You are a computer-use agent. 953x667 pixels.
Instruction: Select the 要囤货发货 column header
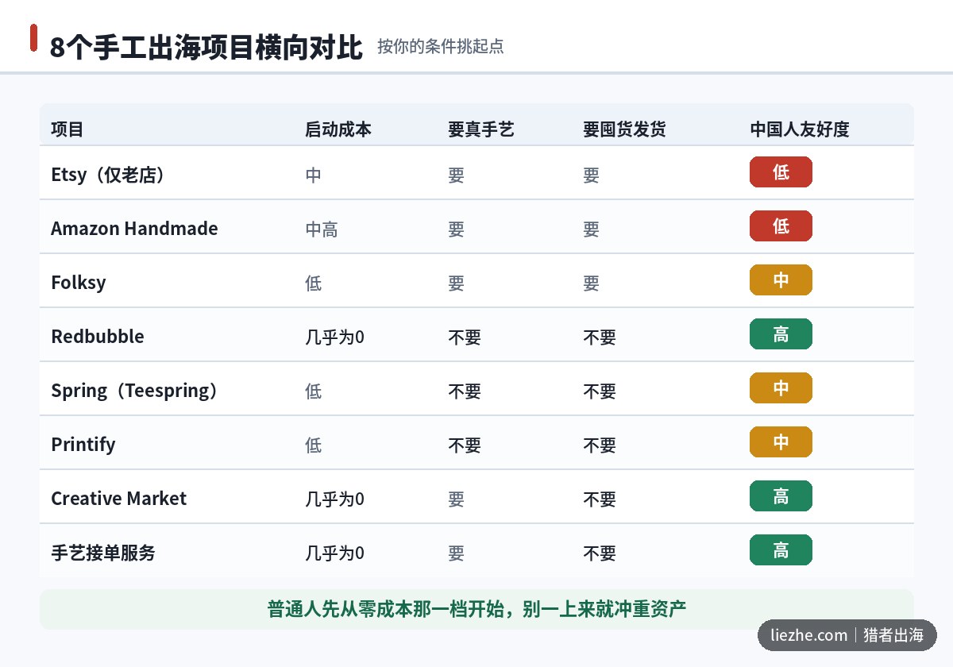tap(624, 129)
